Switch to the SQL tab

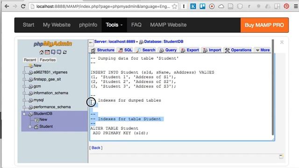pyautogui.click(x=125, y=50)
